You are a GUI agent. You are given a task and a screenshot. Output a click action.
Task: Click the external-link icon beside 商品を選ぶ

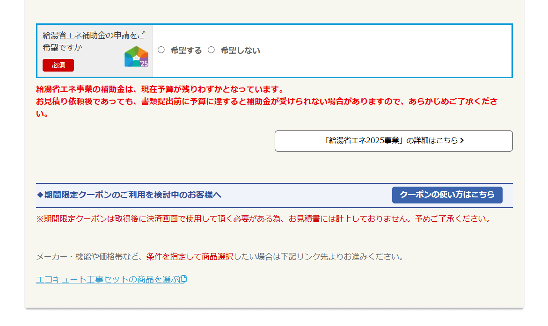[x=183, y=280]
